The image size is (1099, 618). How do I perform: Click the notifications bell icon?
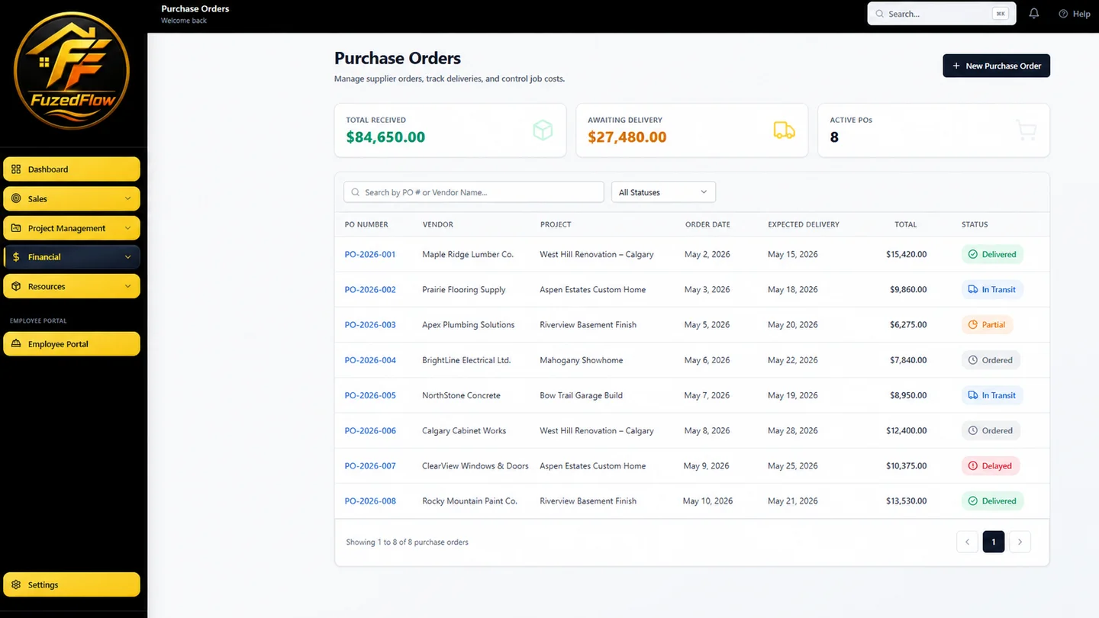pos(1034,14)
